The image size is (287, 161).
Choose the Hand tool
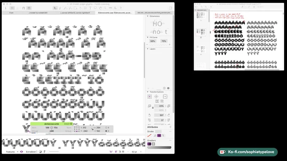[x=100, y=8]
